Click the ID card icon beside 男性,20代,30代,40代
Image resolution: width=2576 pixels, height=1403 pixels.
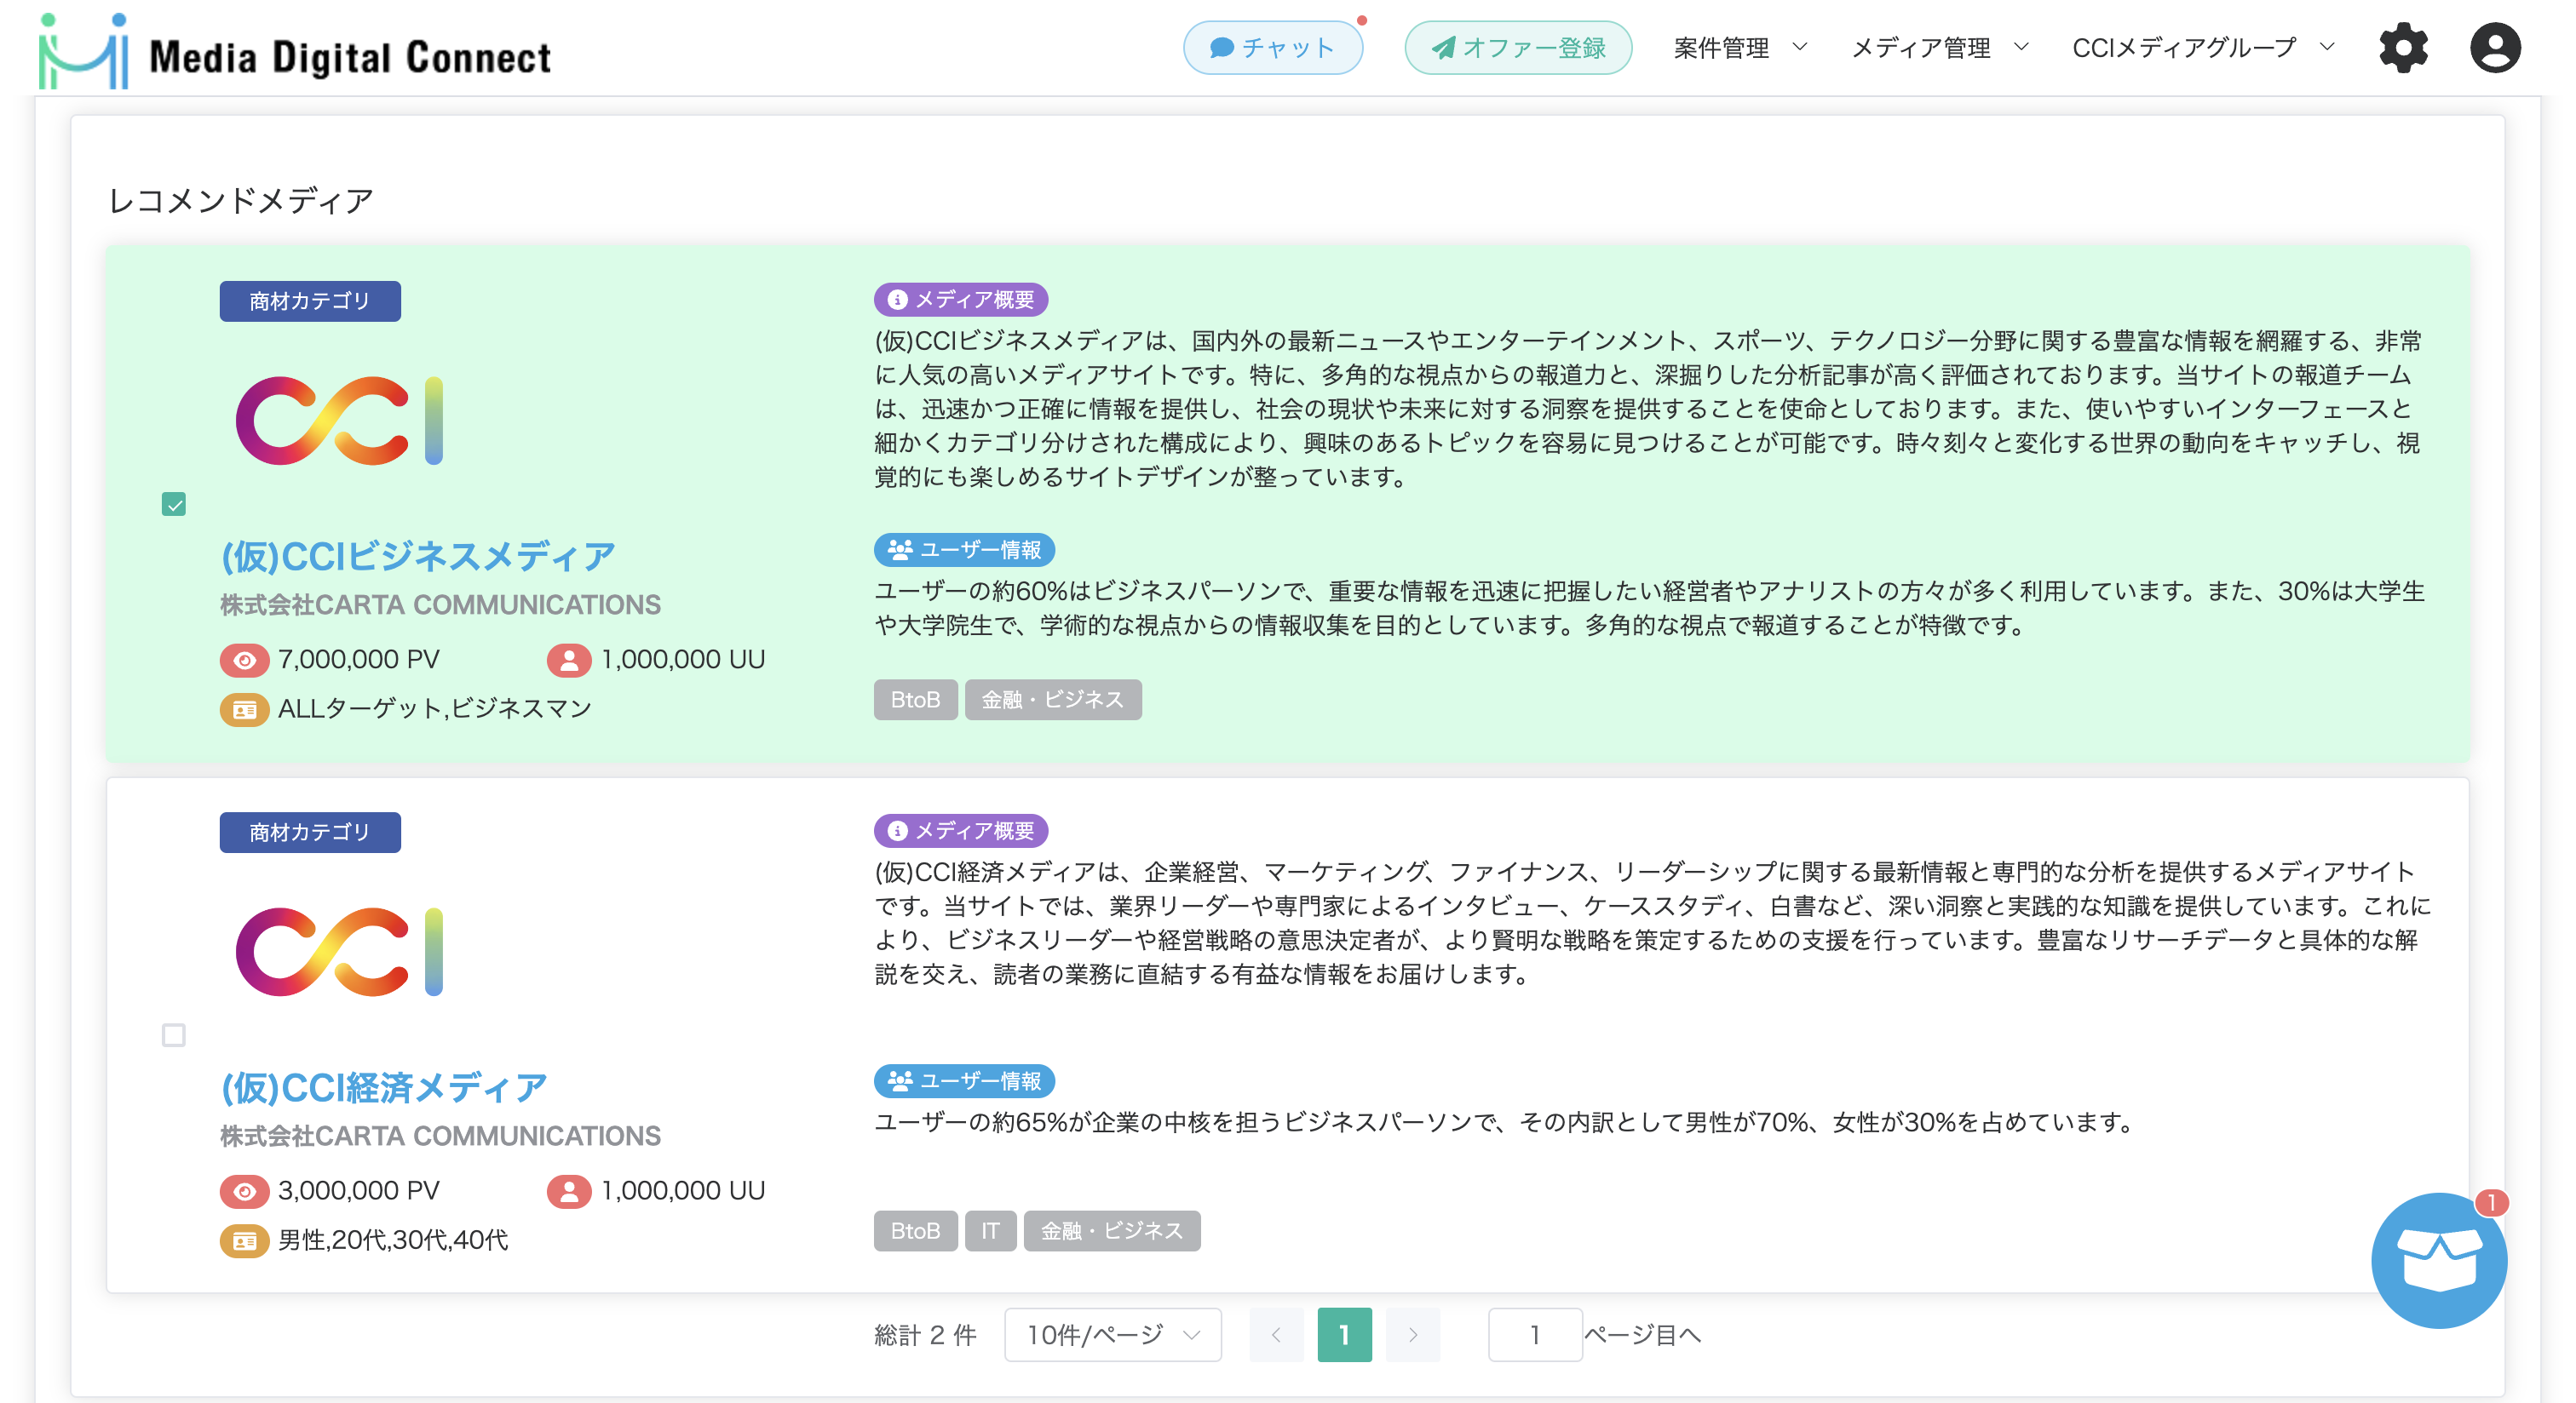(245, 1241)
